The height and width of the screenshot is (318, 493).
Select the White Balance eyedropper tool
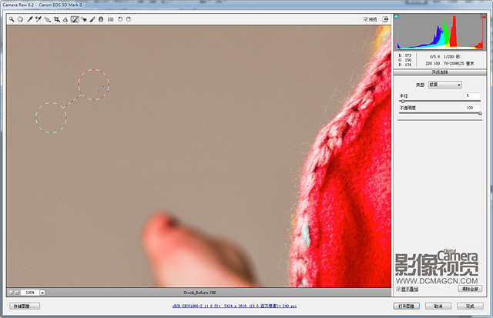[x=30, y=19]
